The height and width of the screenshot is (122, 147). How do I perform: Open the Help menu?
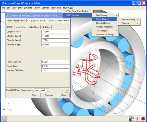coord(59,8)
